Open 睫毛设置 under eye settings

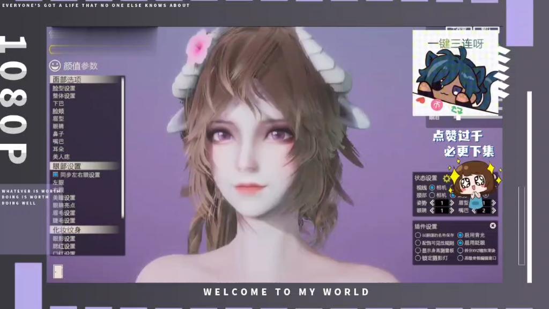64,220
